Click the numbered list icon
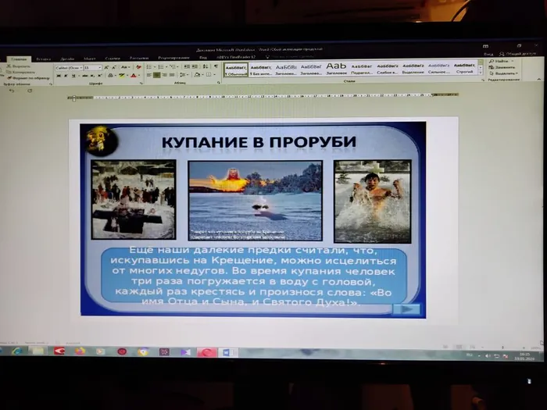Viewport: 547px width, 410px height. click(x=162, y=67)
